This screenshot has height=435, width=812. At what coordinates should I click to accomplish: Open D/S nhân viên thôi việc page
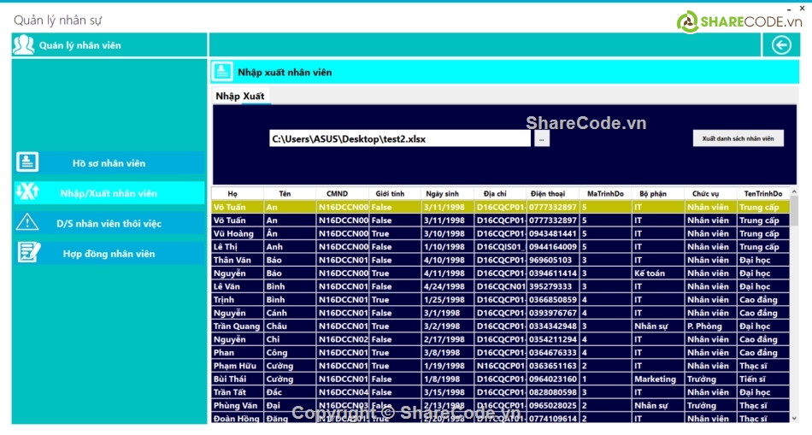pos(109,224)
